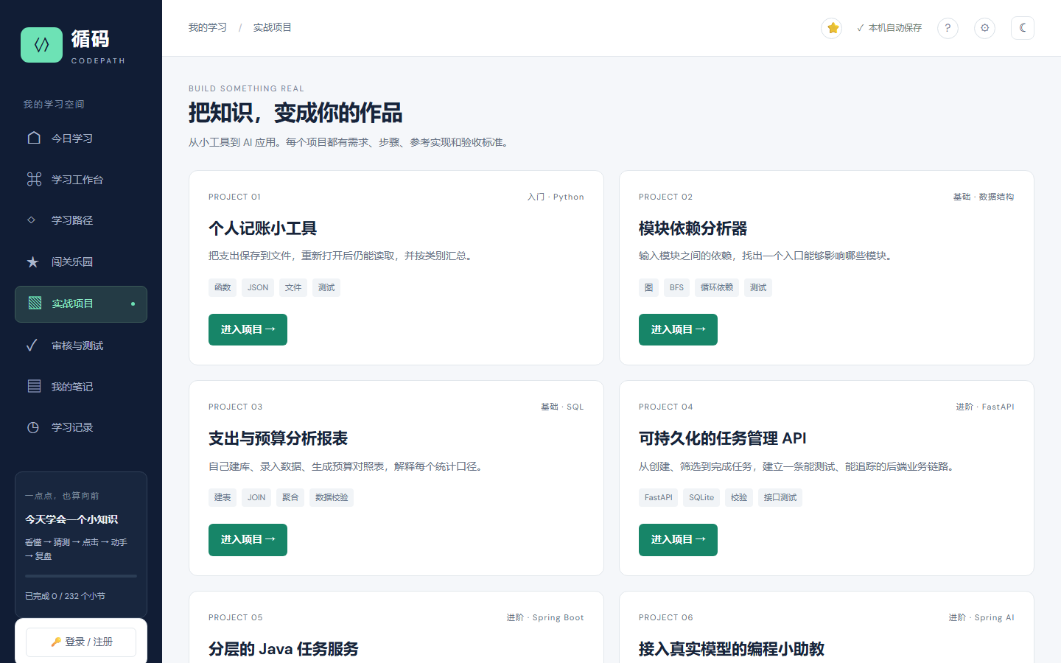This screenshot has width=1061, height=663.
Task: Click the 文件 tag
Action: point(293,287)
